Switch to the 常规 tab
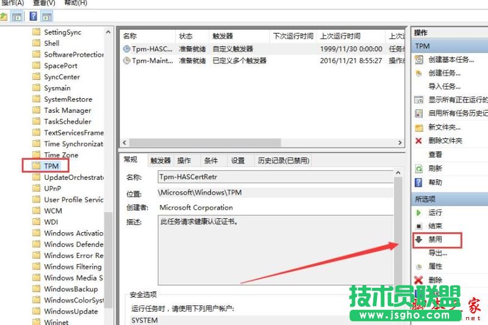 point(131,160)
